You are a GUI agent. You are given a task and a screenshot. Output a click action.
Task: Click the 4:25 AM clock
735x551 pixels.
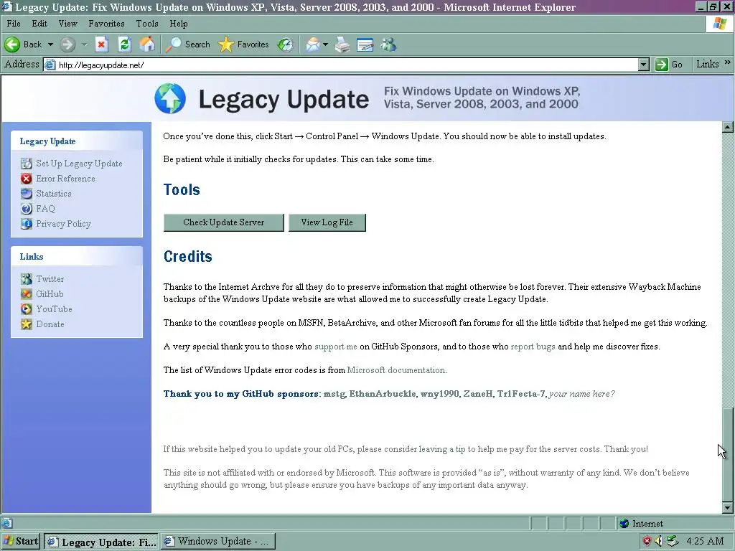[705, 541]
